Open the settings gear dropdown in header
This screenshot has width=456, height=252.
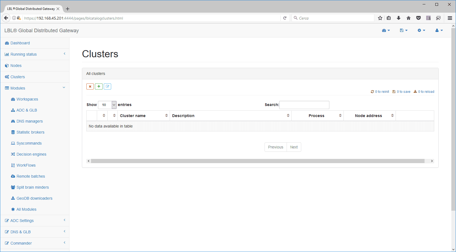pos(421,31)
